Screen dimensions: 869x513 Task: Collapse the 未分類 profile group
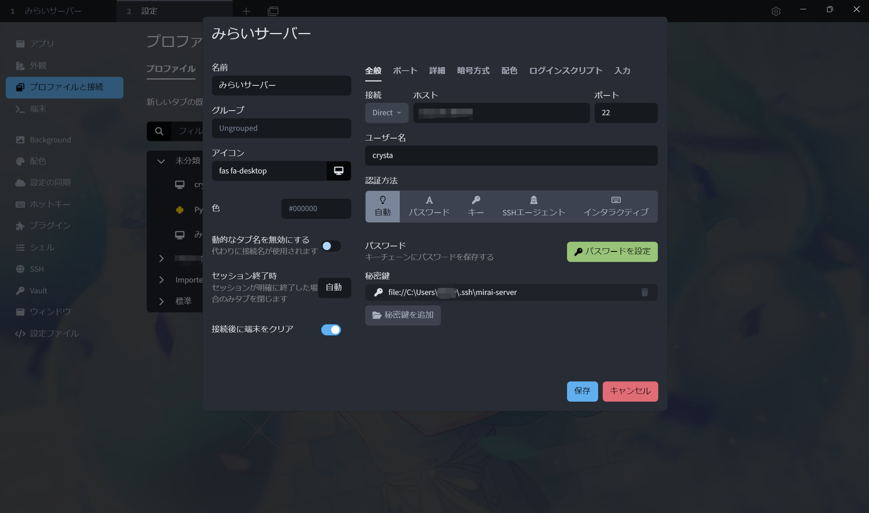(x=161, y=161)
